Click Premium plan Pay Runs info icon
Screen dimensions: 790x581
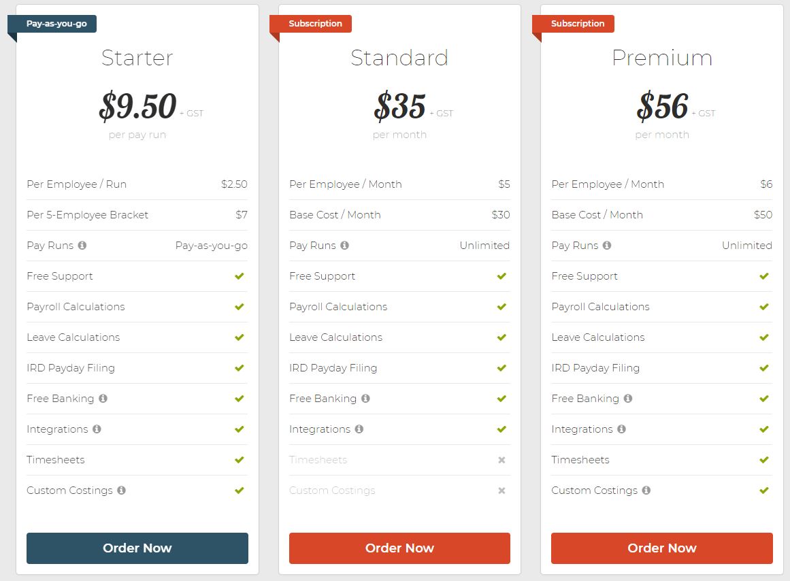[607, 246]
